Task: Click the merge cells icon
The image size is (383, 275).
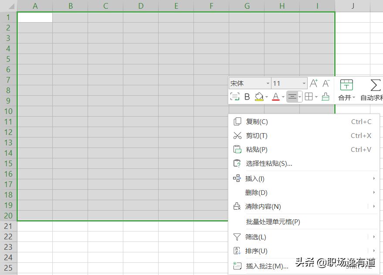Action: coord(346,85)
